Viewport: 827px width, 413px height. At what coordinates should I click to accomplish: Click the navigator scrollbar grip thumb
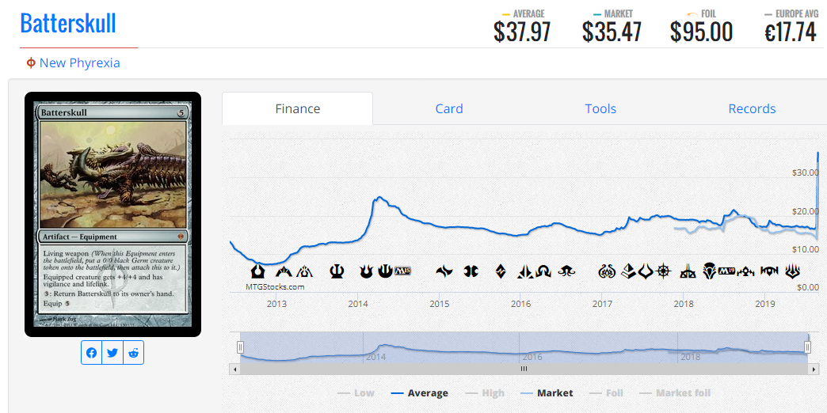pos(524,369)
